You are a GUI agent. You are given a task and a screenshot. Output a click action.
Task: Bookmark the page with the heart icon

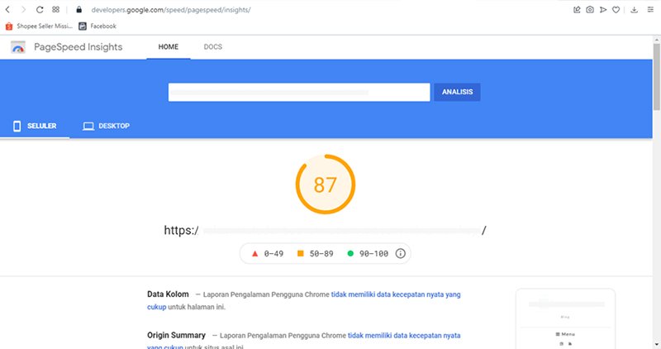click(x=616, y=9)
